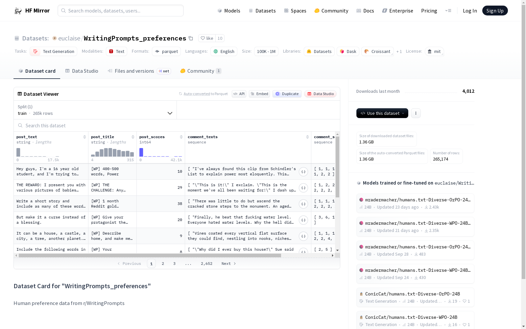
Task: Select the mit license tag
Action: coord(434,51)
